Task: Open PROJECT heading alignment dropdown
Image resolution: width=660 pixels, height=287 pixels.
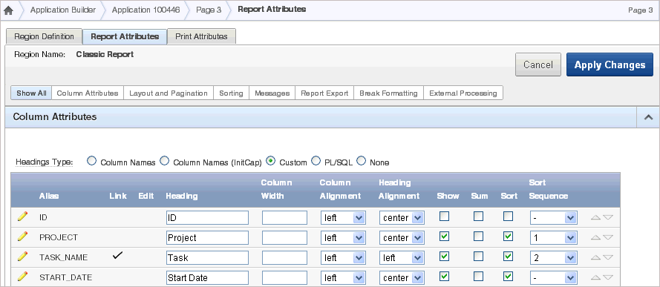Action: click(x=402, y=238)
